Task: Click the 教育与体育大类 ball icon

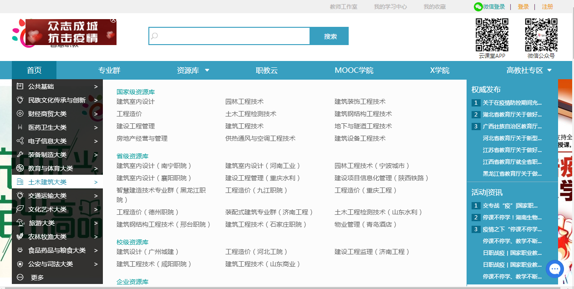Action: [x=20, y=168]
